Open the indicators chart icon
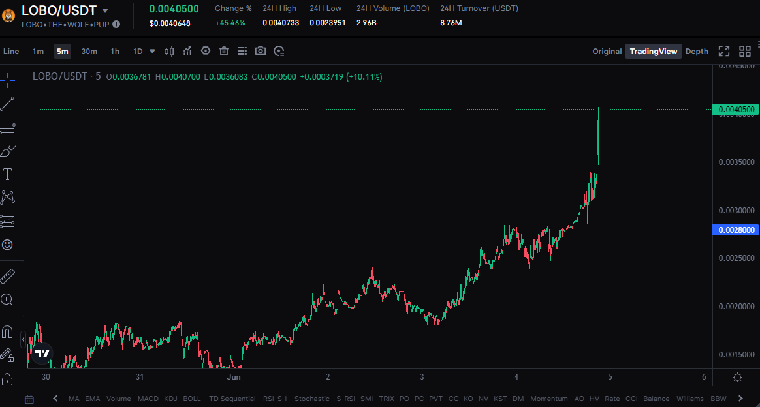Image resolution: width=760 pixels, height=407 pixels. pos(187,52)
